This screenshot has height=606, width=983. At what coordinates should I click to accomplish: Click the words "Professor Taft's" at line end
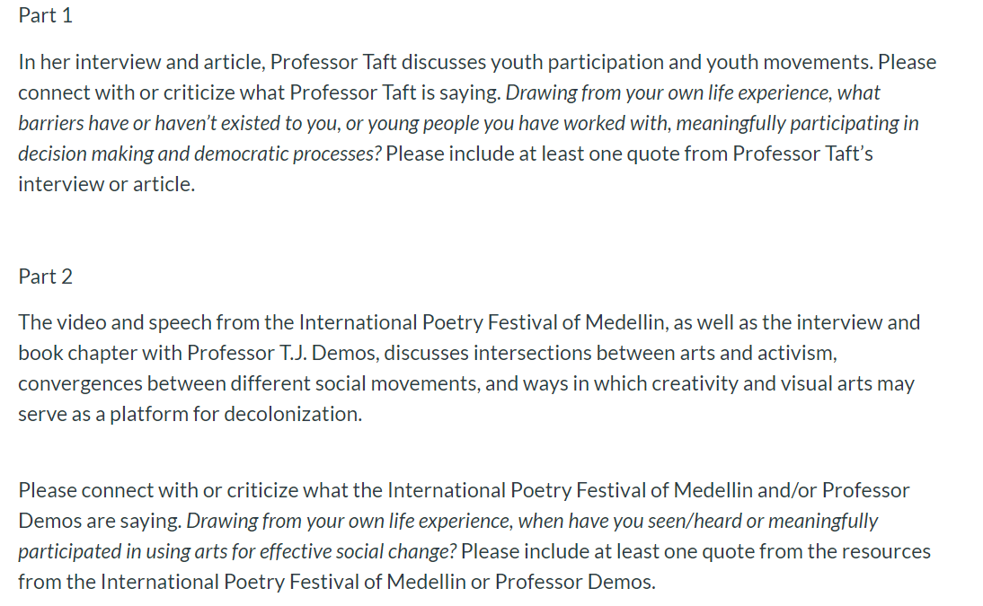[x=802, y=154]
